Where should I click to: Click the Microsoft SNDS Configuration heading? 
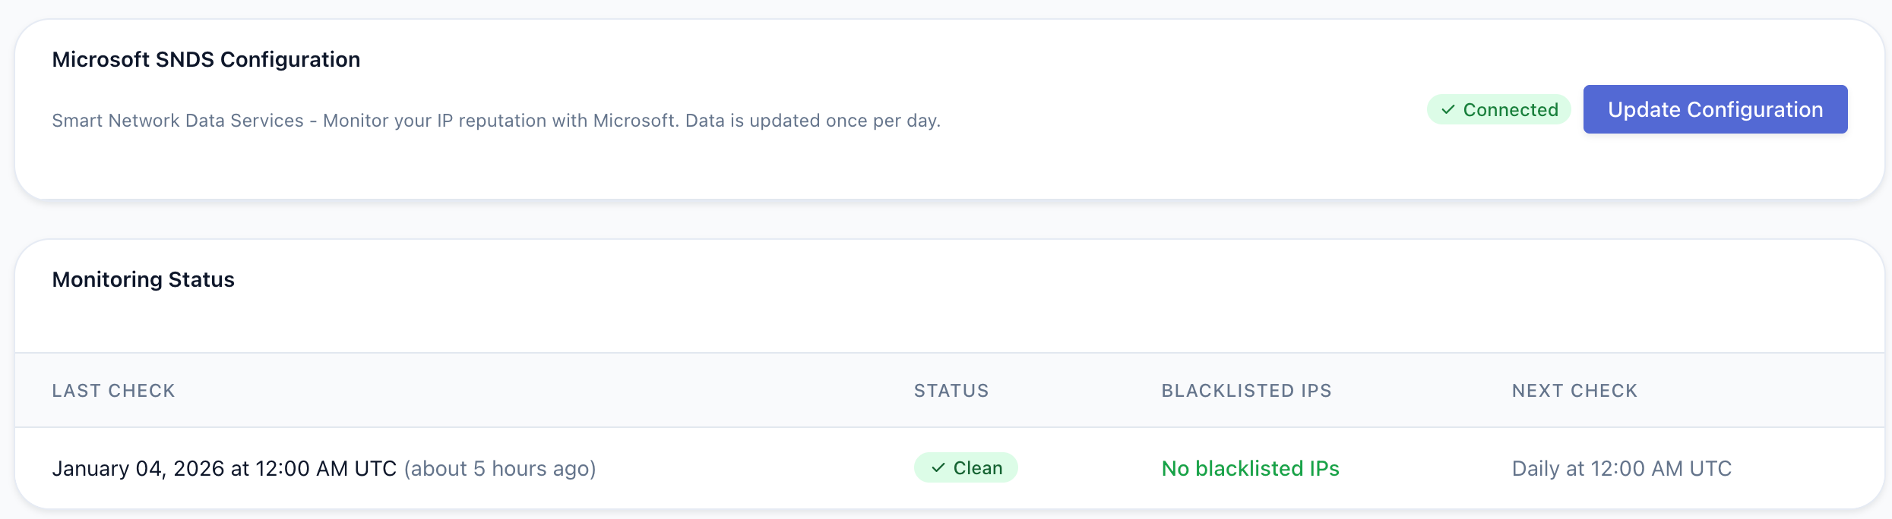(206, 59)
